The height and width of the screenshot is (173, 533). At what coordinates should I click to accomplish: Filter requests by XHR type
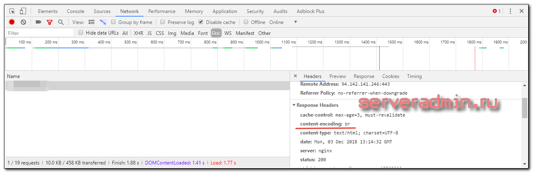(138, 33)
